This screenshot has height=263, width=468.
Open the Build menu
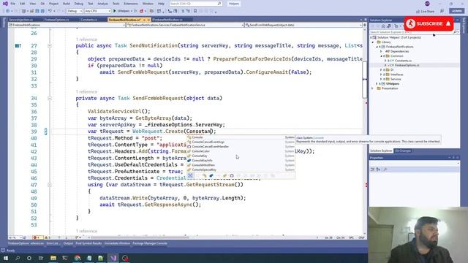point(67,4)
